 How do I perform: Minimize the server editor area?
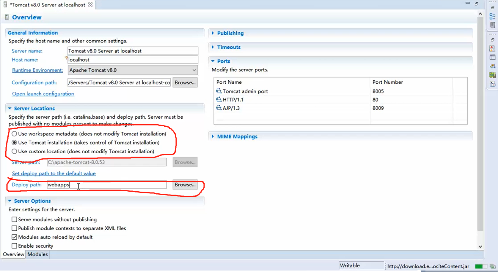[468, 3]
